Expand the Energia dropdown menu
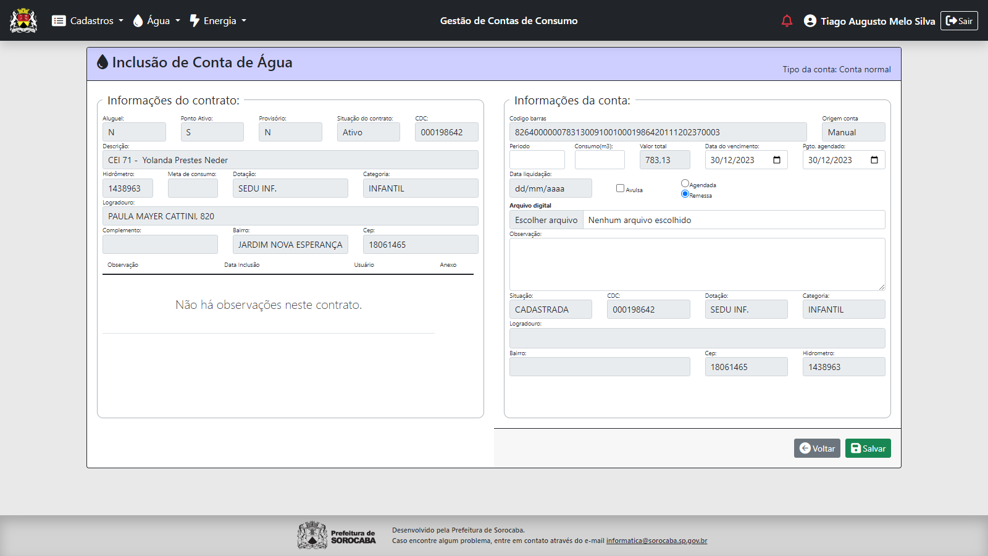 point(218,21)
